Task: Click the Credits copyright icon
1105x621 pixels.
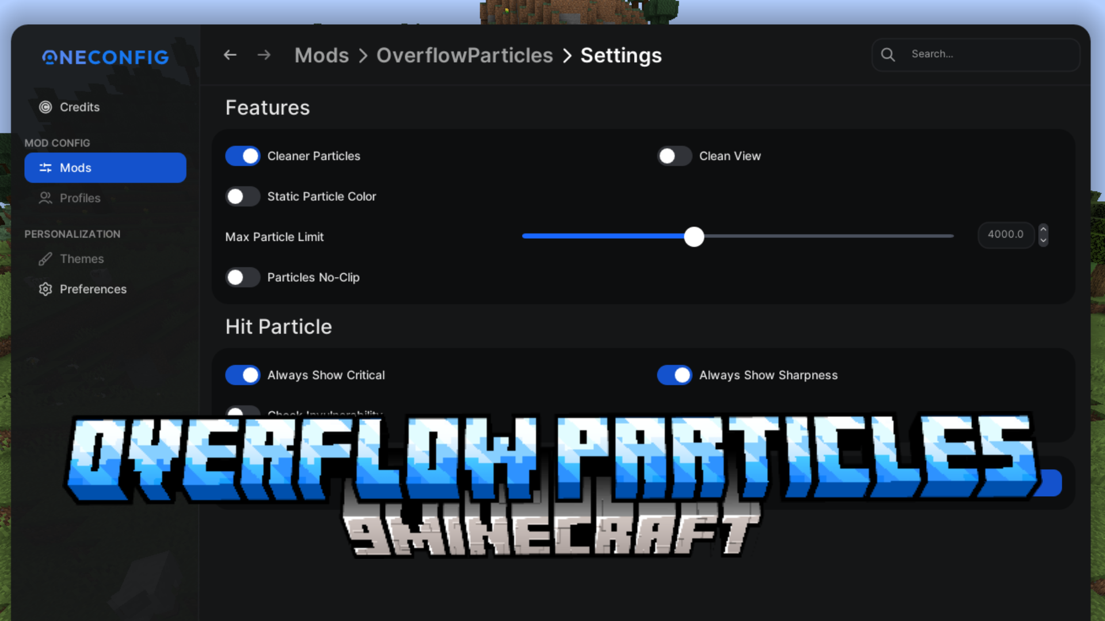Action: coord(45,107)
